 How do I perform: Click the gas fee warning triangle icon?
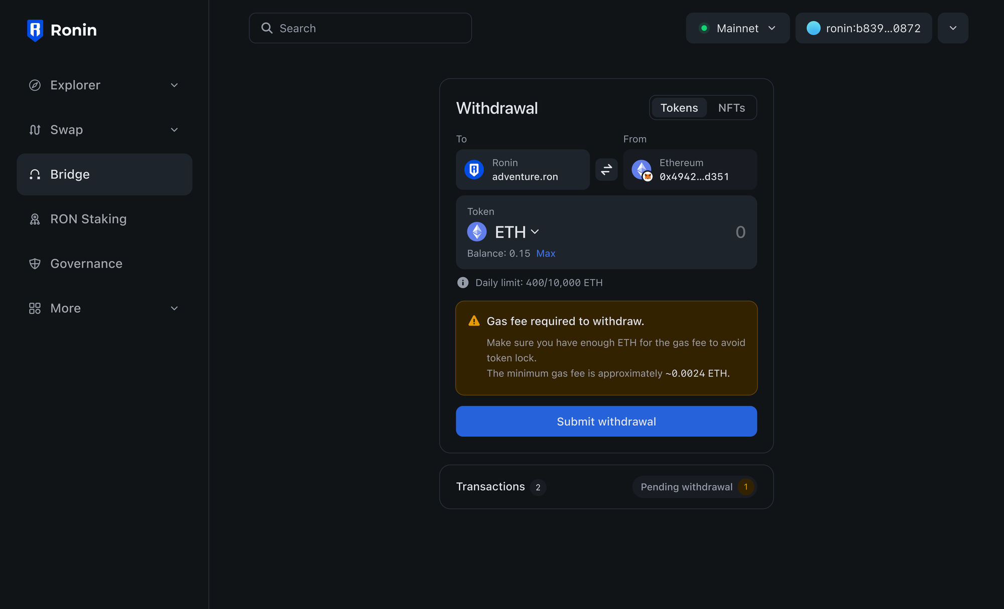473,321
